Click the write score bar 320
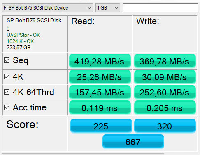Viewport: 200px width, 155px height. click(x=165, y=126)
